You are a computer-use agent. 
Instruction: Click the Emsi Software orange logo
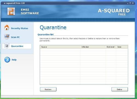tap(11, 12)
